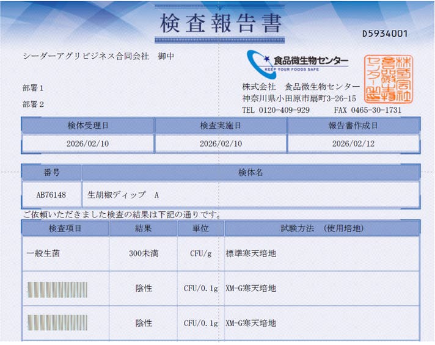Select the 検査報告書 title heading

[221, 23]
